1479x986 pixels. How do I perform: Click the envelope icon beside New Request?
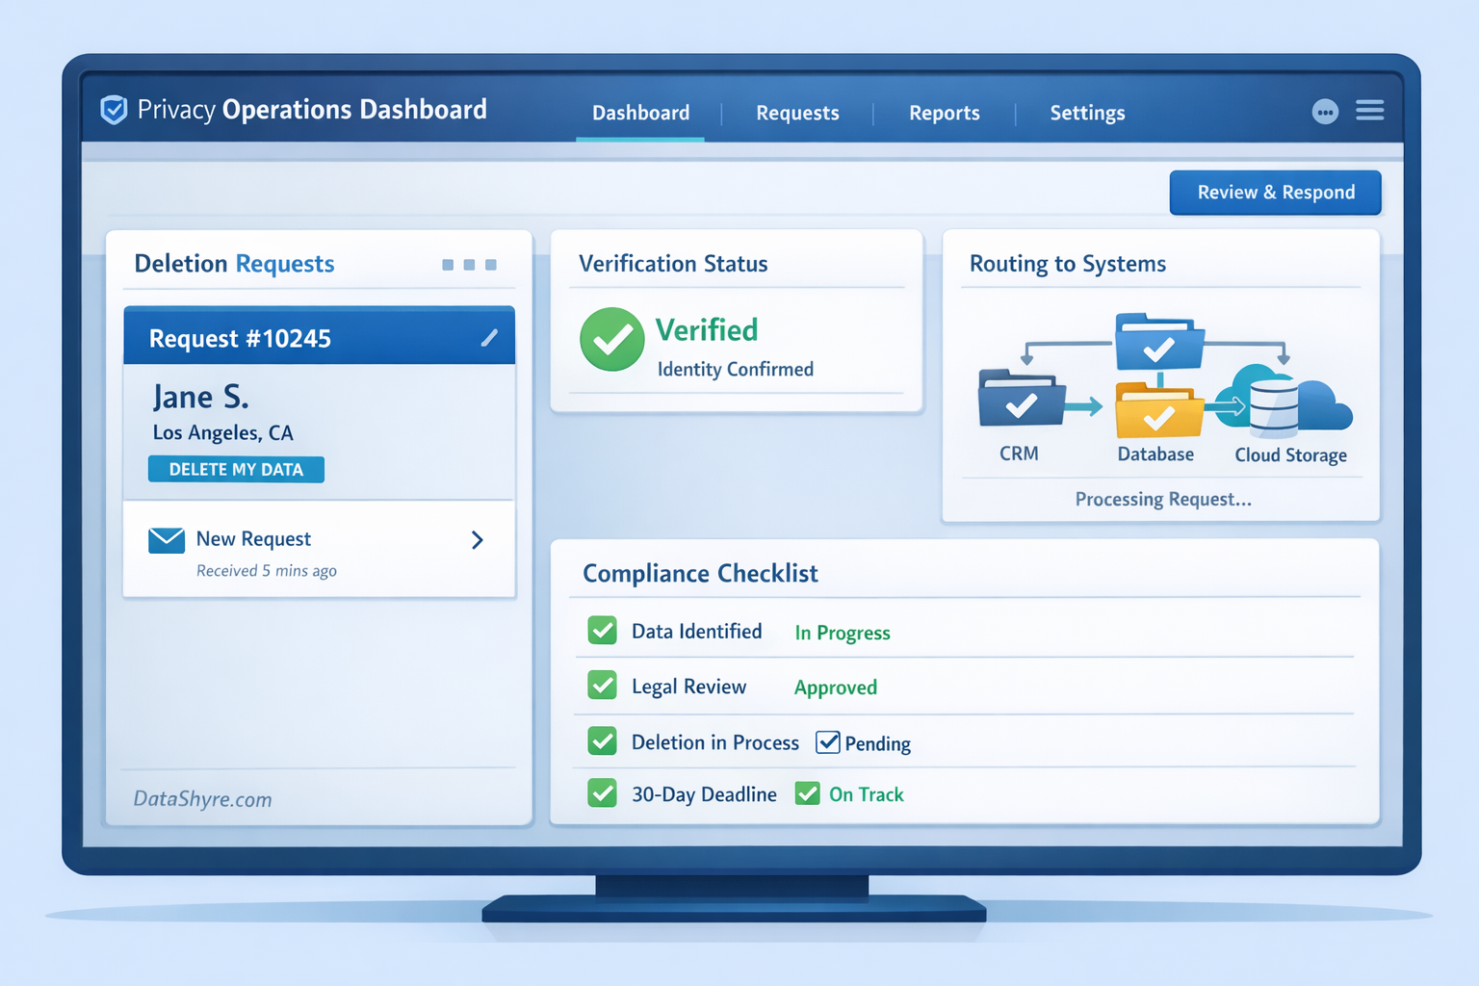(x=167, y=540)
